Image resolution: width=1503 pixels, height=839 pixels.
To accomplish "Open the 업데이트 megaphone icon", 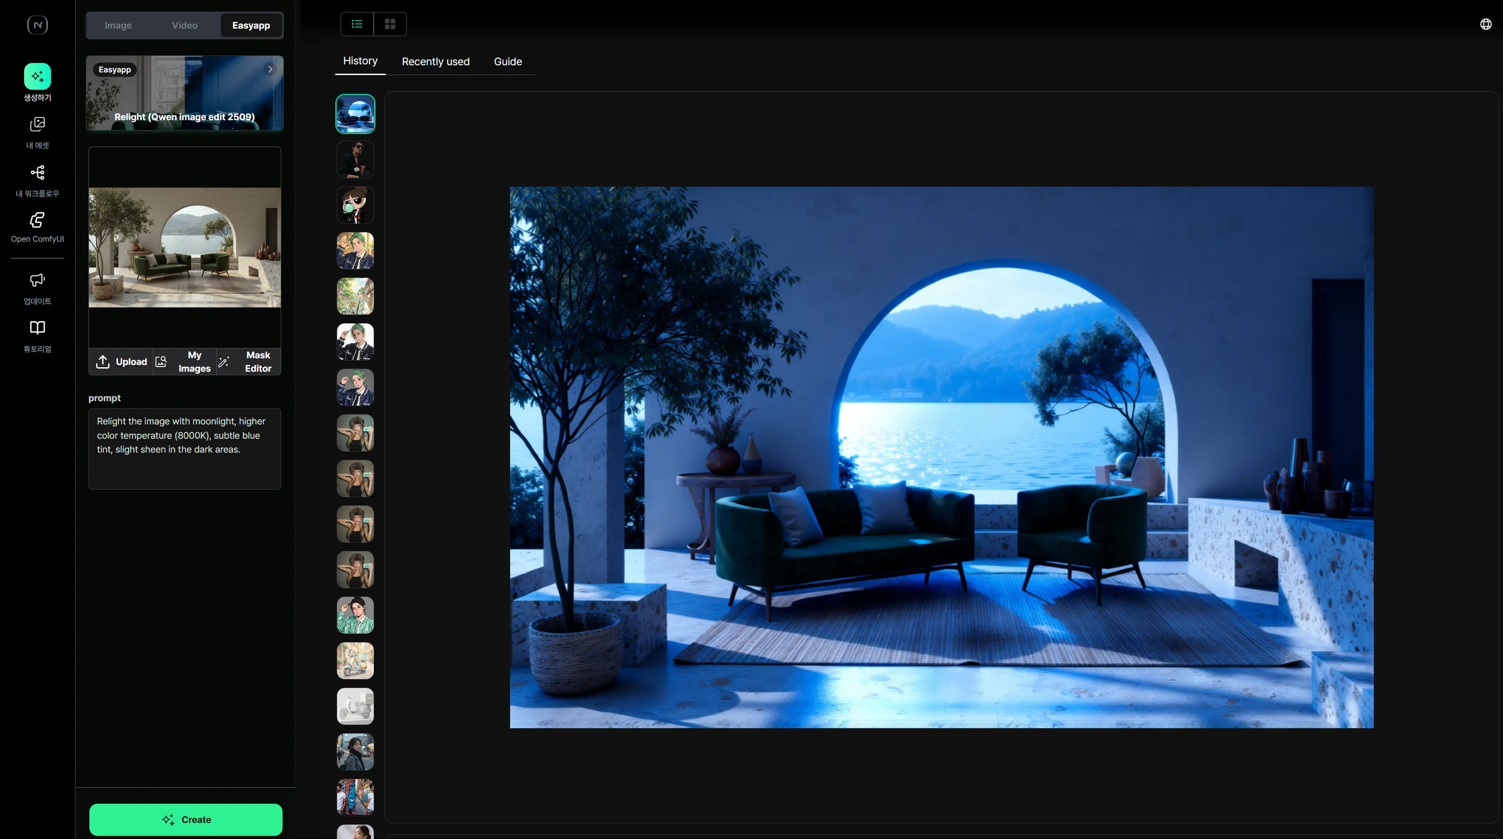I will [38, 281].
